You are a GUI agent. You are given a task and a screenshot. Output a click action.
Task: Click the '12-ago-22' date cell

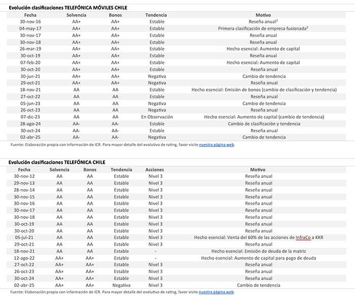[24, 258]
